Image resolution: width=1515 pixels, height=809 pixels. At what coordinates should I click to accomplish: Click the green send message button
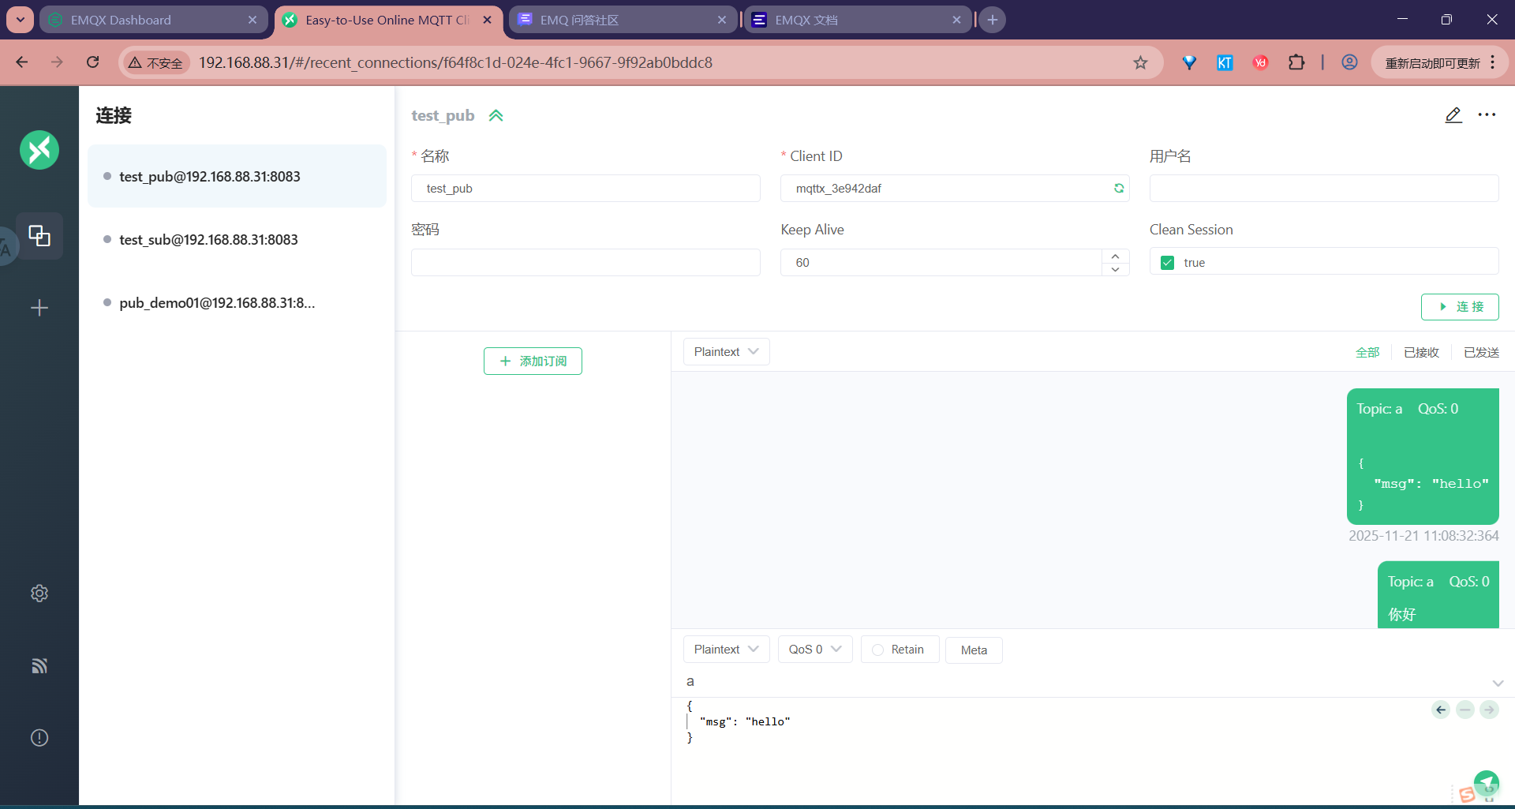tap(1487, 783)
